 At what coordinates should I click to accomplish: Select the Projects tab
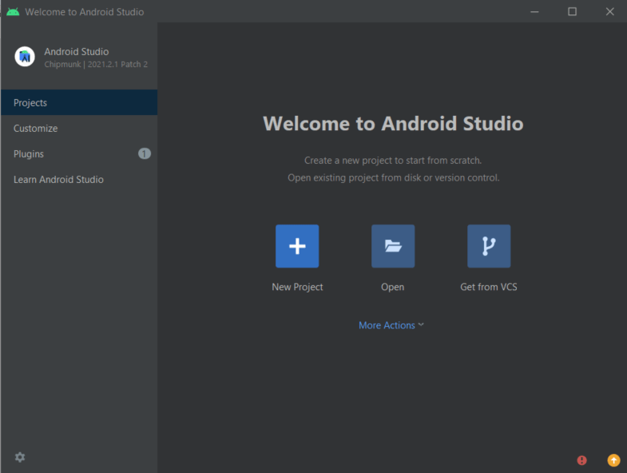pos(79,102)
